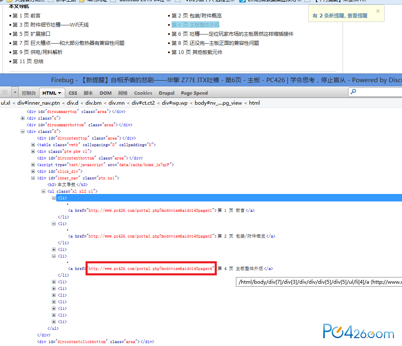Select the div id="diycontentclickbottom" row
402x346 pixels.
point(96,342)
